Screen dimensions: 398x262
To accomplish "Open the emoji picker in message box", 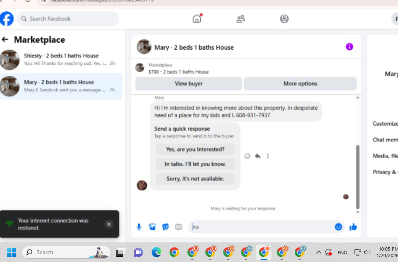I will pyautogui.click(x=338, y=227).
